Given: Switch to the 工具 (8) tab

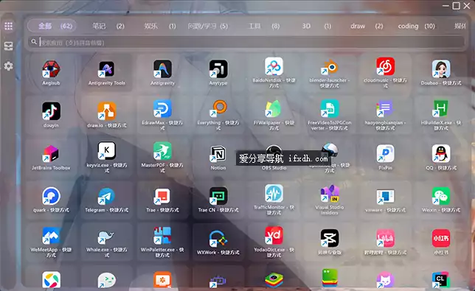Looking at the screenshot, I should 263,27.
